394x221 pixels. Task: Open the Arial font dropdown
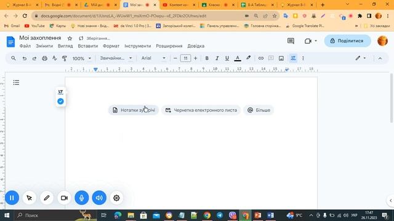coord(153,58)
